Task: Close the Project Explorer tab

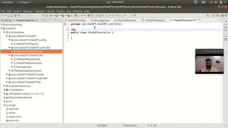Action: coord(37,20)
